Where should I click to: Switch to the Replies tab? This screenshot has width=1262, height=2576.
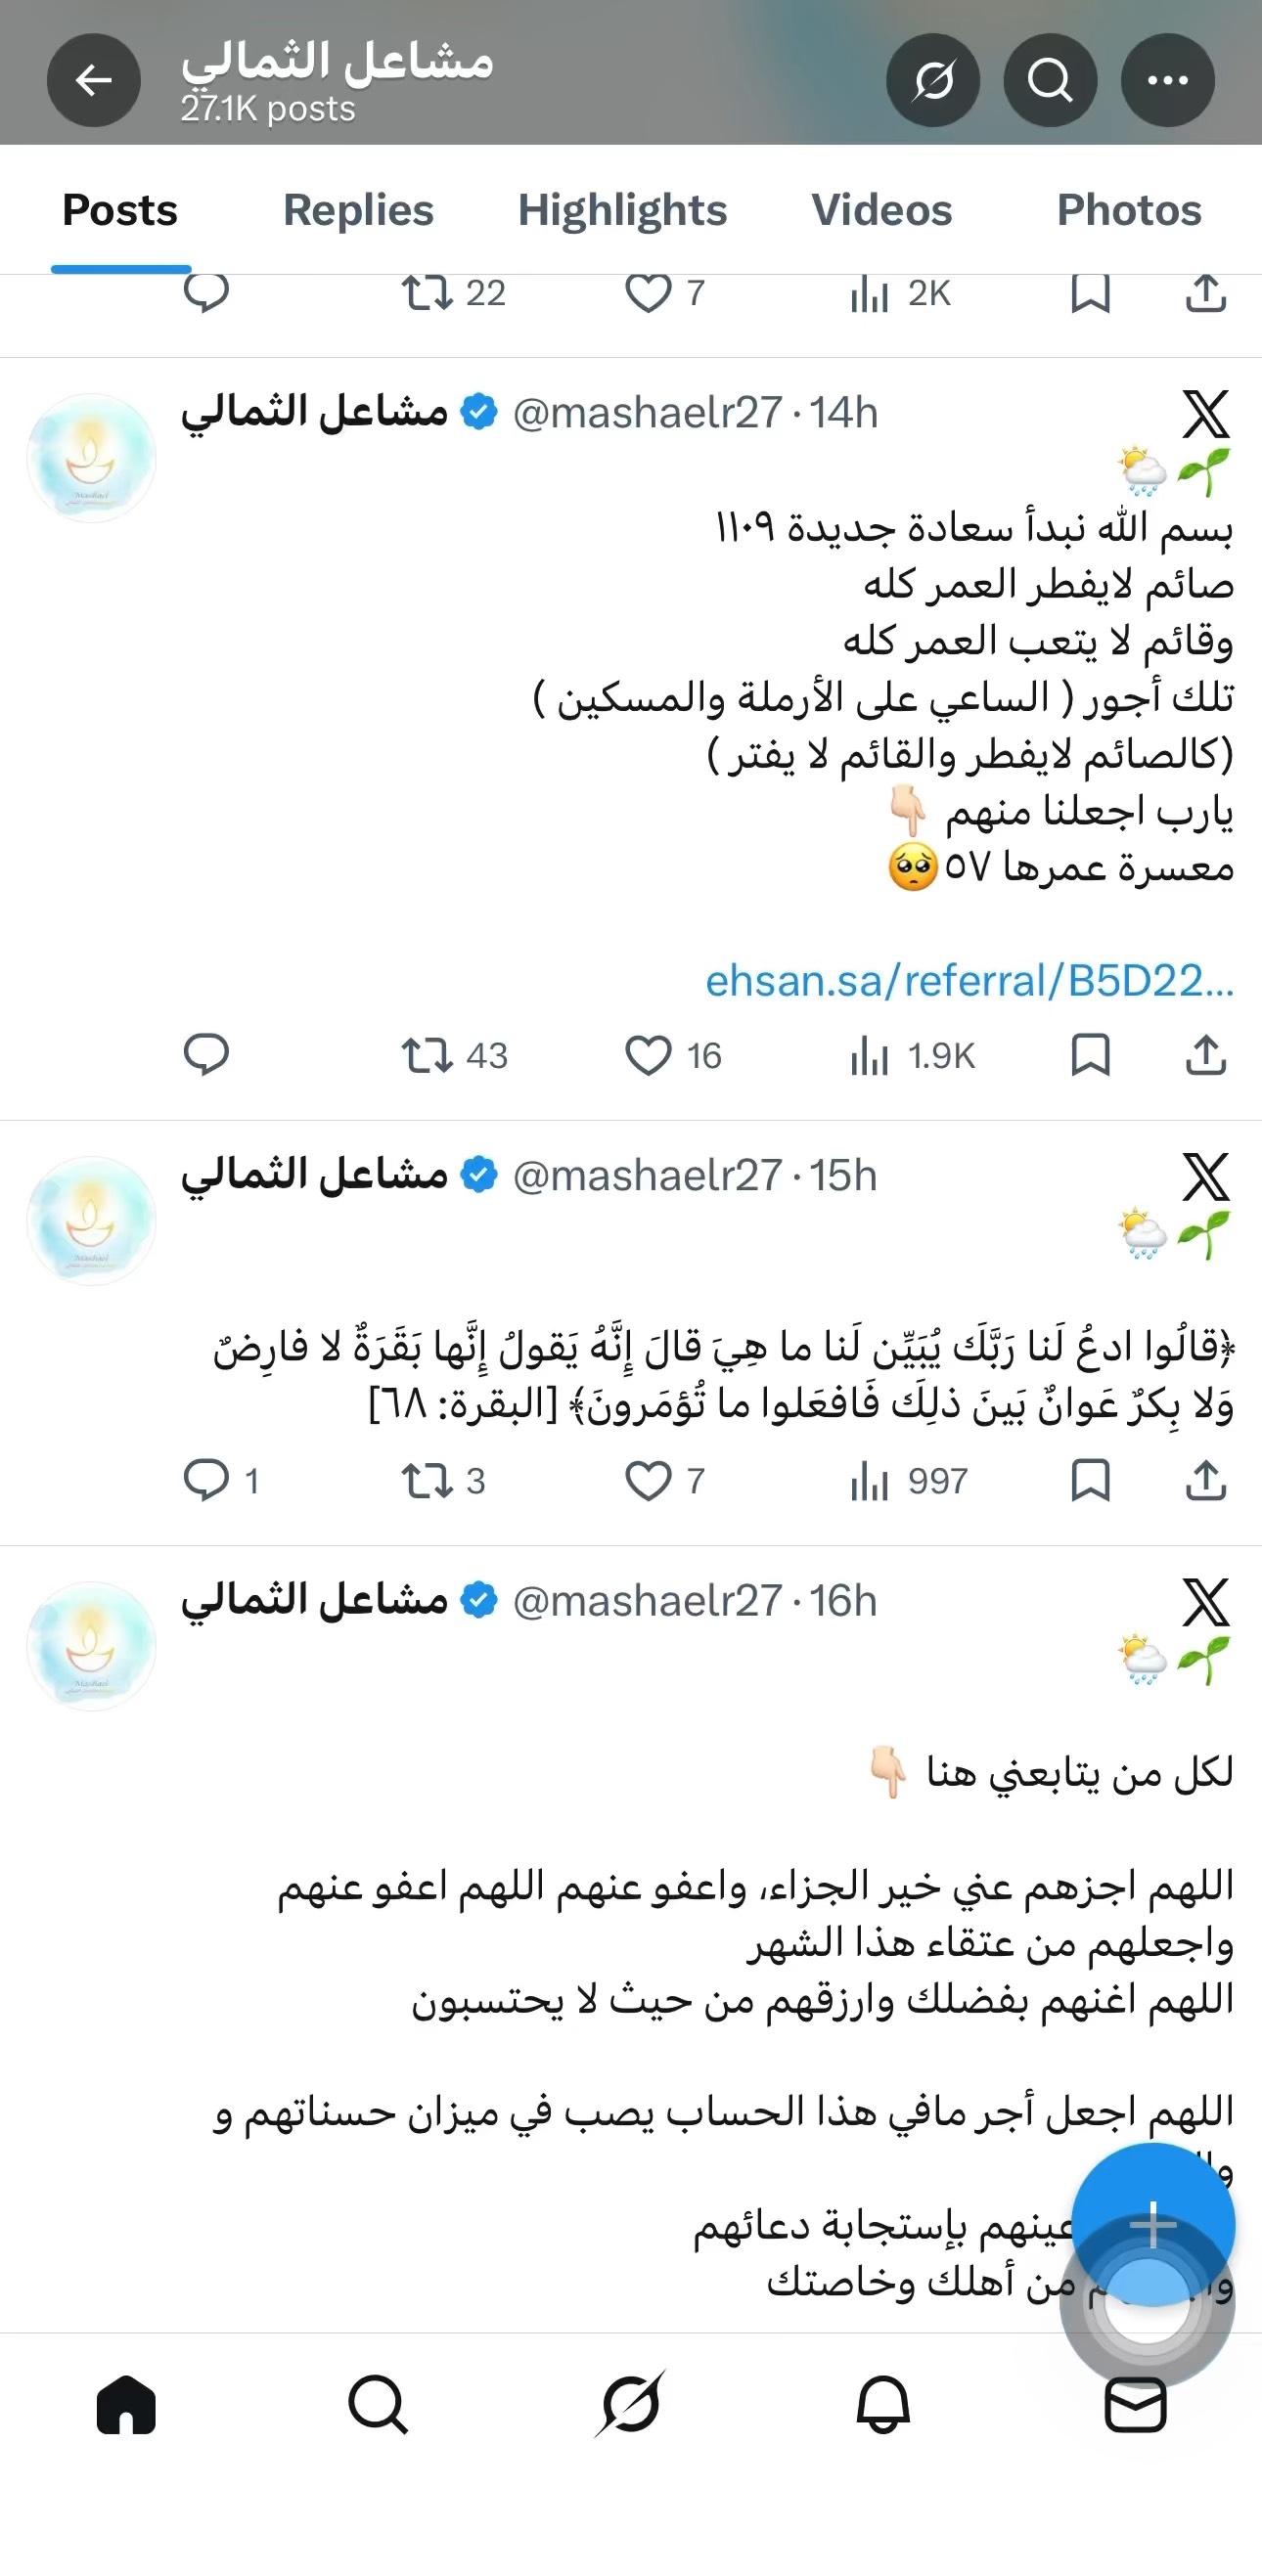click(x=358, y=210)
